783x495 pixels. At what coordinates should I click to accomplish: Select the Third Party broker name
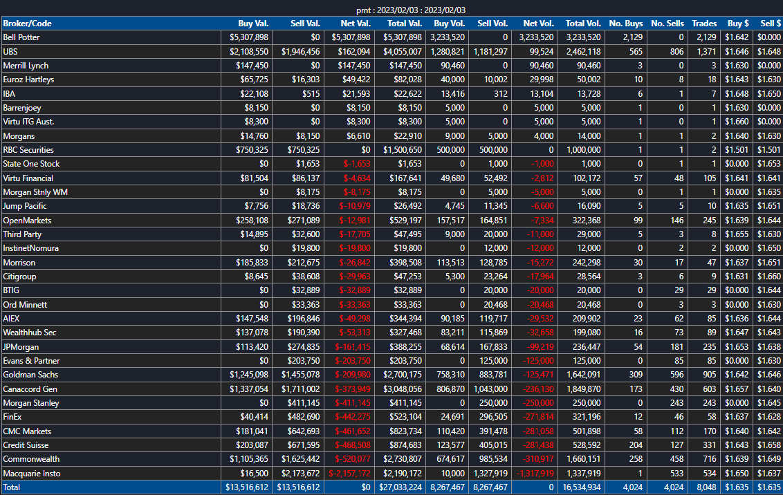coord(22,234)
